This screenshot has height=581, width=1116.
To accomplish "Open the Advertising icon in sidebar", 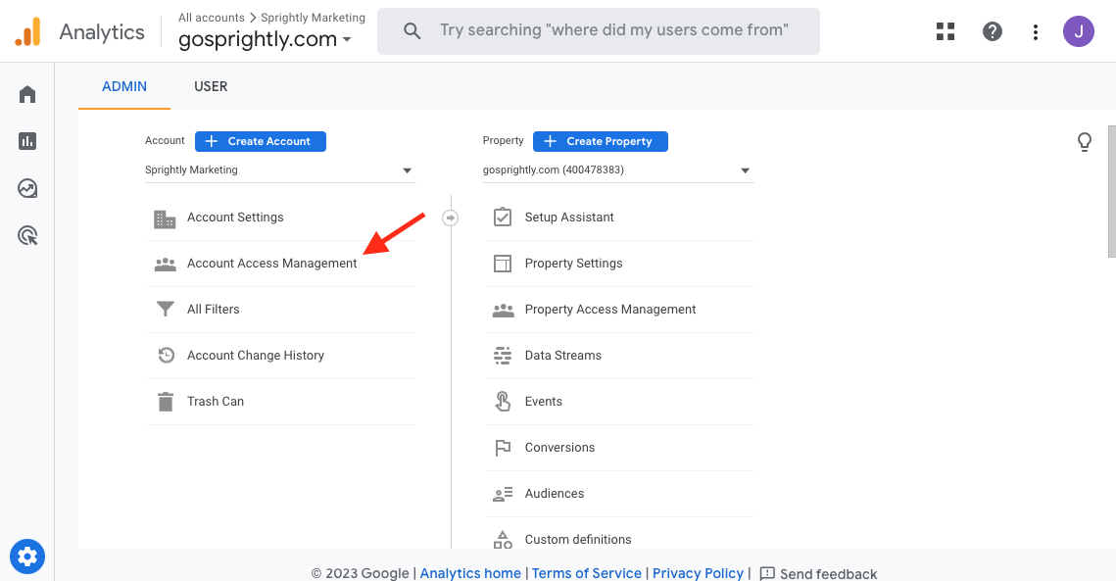I will coord(27,236).
